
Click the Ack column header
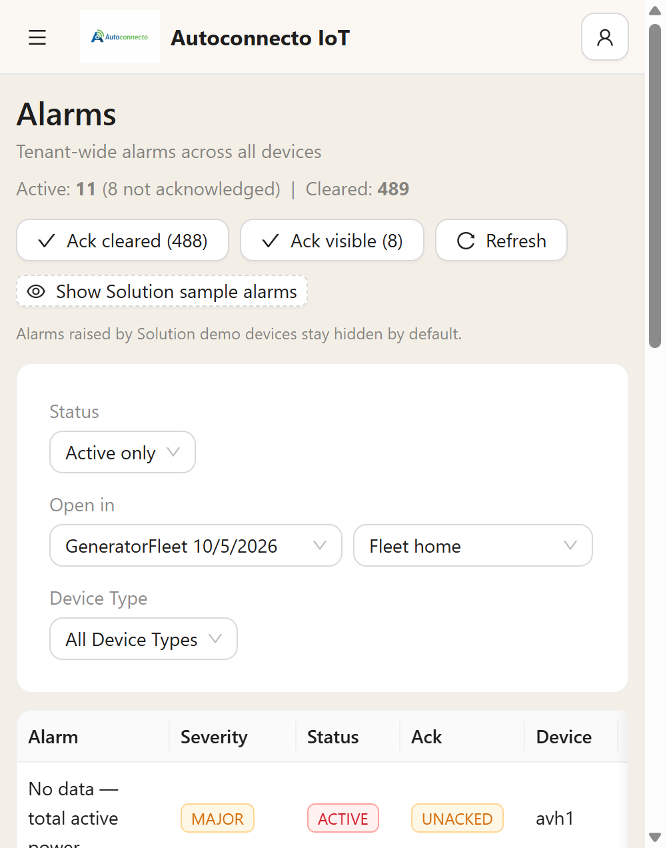coord(462,737)
